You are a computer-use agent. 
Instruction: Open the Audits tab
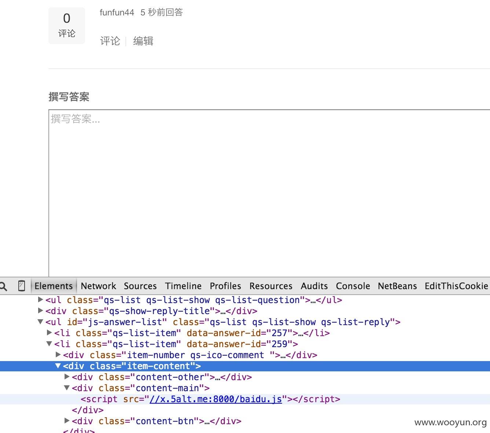[x=314, y=286]
